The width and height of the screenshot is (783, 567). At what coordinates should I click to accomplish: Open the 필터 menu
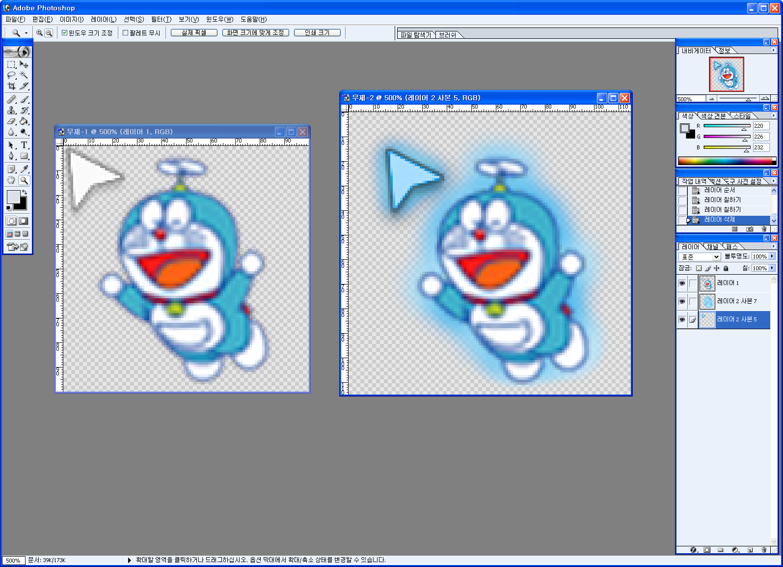pos(161,19)
